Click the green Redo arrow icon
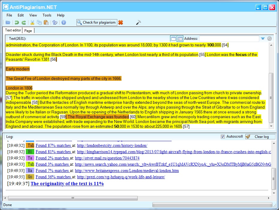Viewport: 279px width, 210px height. pyautogui.click(x=23, y=22)
